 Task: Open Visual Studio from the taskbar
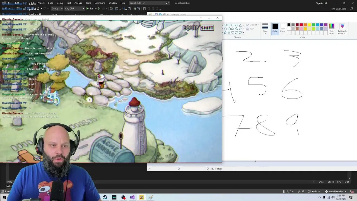click(x=132, y=197)
